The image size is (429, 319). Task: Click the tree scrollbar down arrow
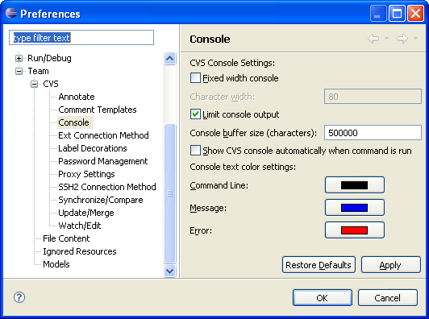[x=169, y=271]
